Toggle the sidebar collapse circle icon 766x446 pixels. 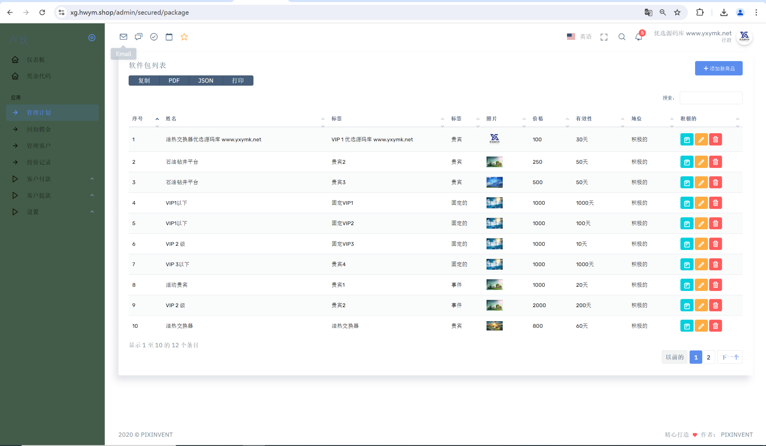92,38
